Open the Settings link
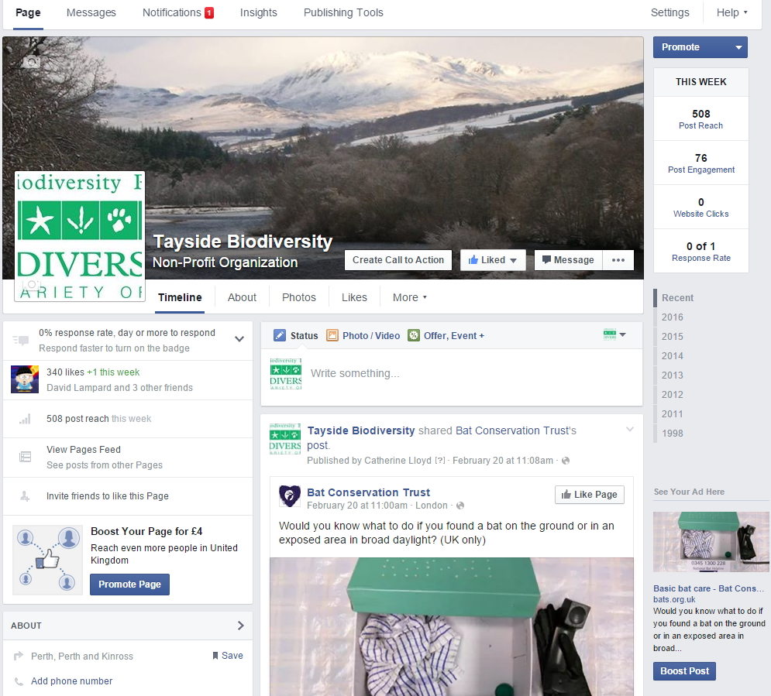771x696 pixels. [x=669, y=12]
